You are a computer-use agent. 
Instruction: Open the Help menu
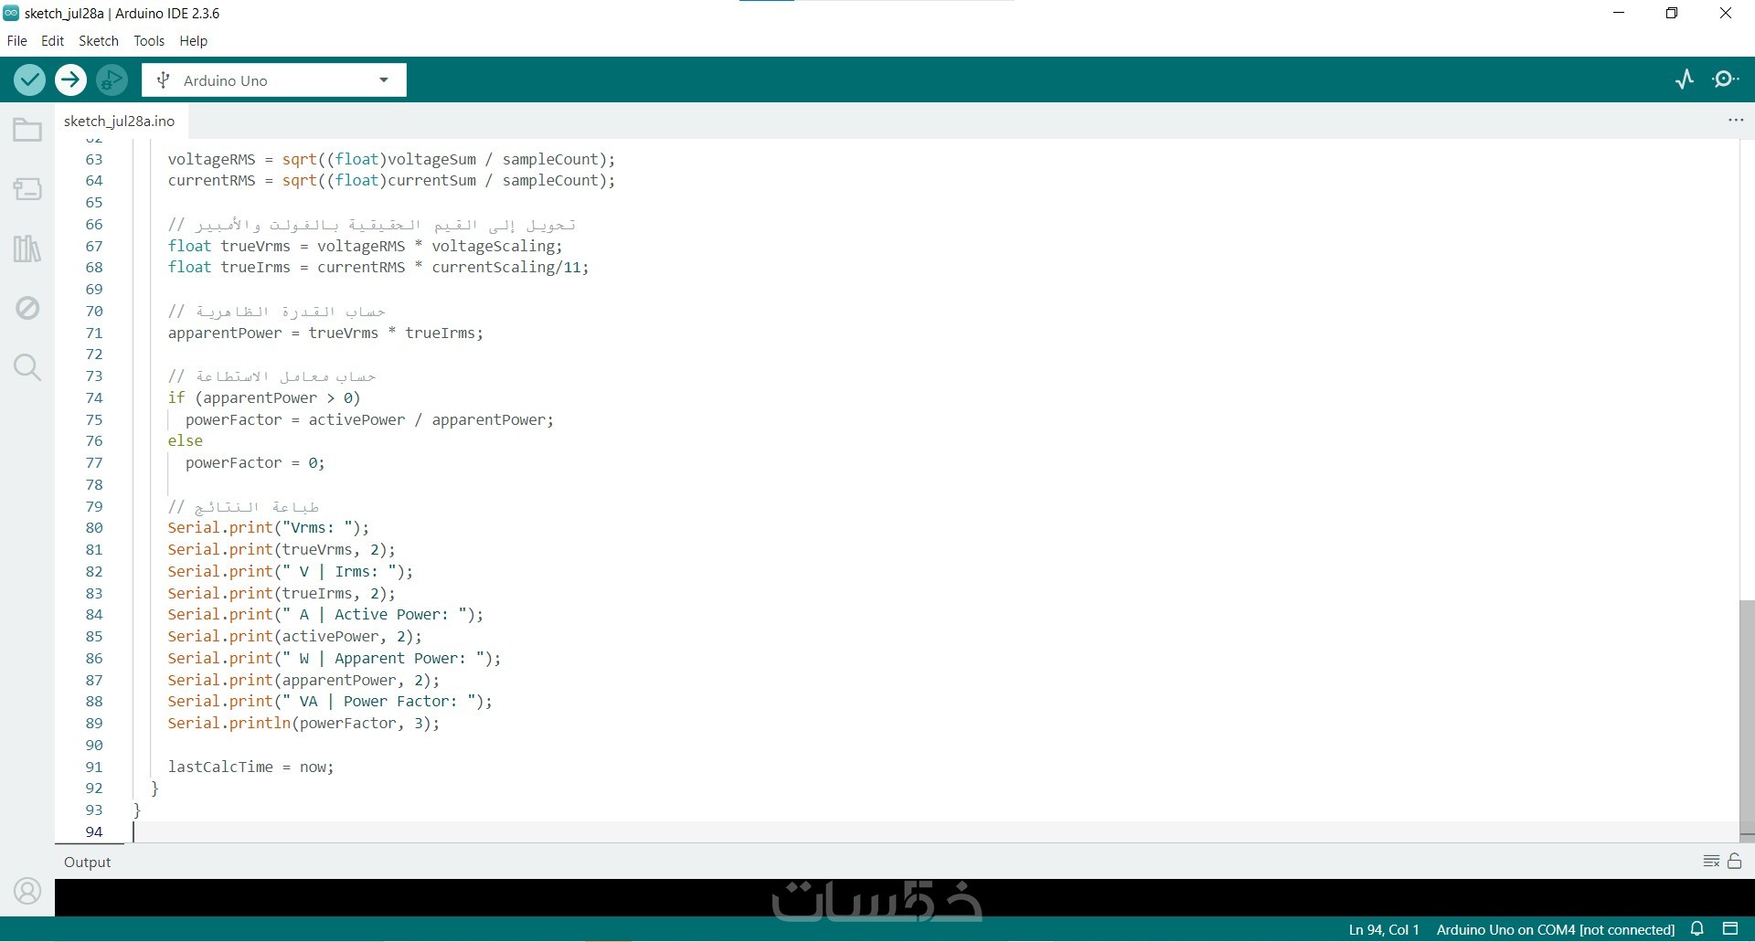[x=194, y=41]
